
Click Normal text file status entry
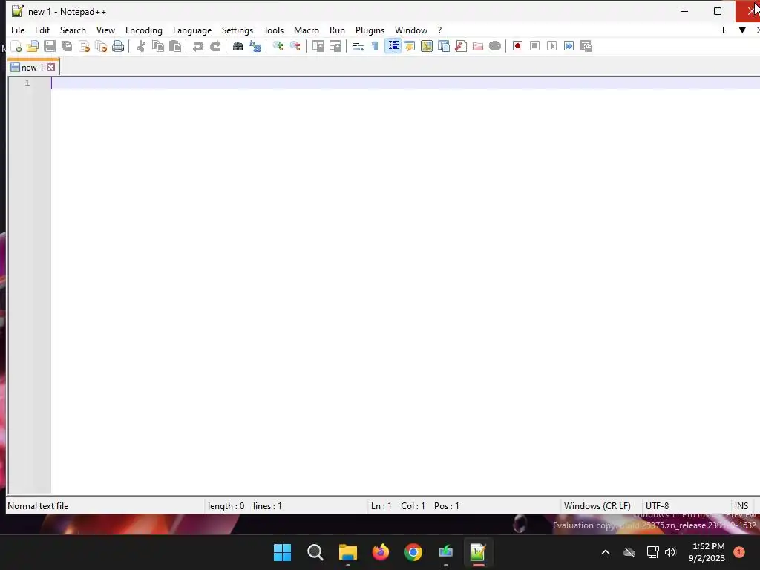pos(38,506)
